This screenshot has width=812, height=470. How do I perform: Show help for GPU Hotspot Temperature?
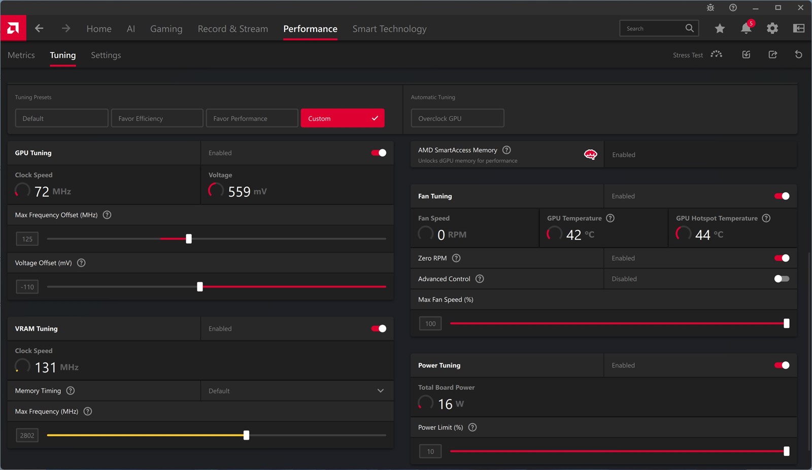[x=766, y=218]
